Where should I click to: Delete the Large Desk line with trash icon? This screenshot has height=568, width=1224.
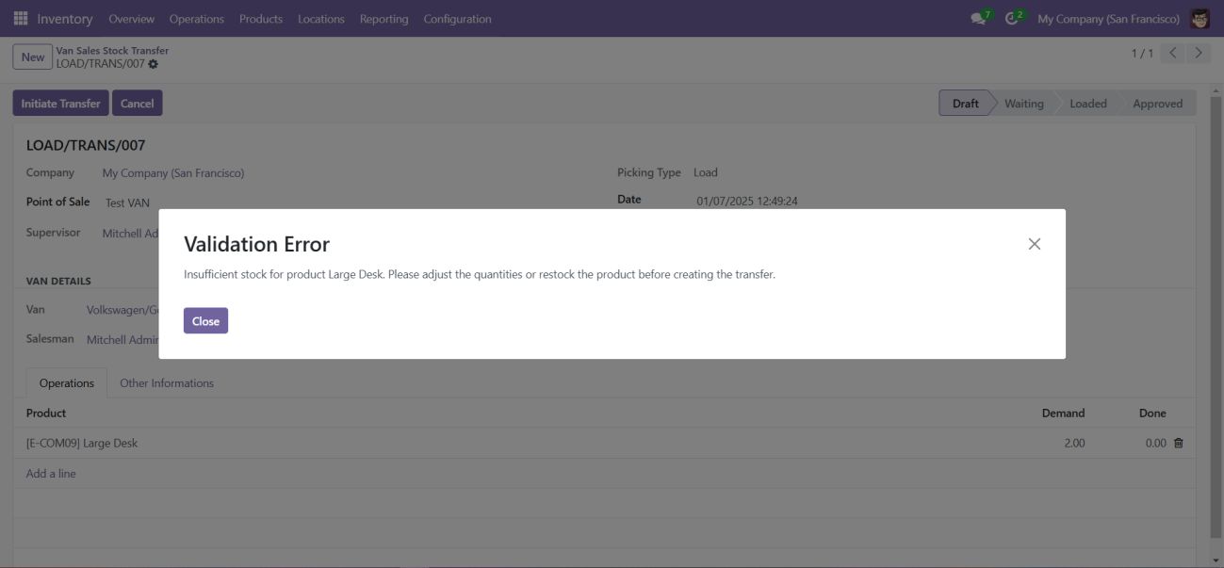click(1178, 443)
